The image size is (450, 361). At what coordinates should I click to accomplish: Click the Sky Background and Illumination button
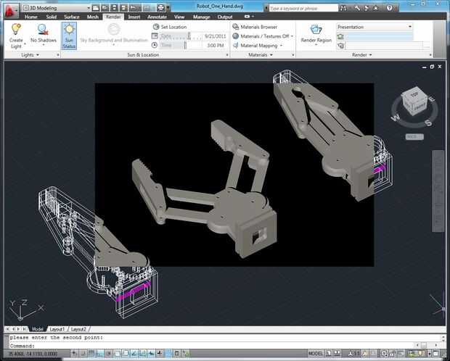(x=114, y=35)
